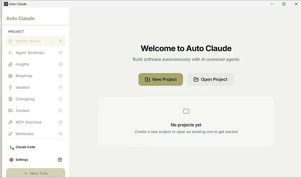Click the help question mark icon

click(60, 160)
